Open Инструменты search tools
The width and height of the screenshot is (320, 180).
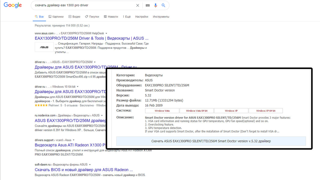(161, 17)
